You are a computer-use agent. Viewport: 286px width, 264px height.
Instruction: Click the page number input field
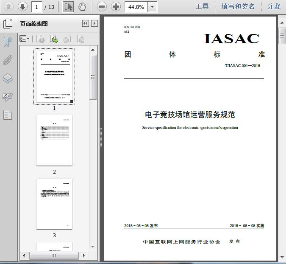(x=37, y=7)
